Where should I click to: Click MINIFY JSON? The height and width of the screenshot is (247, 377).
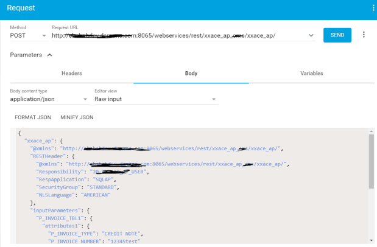click(x=77, y=117)
